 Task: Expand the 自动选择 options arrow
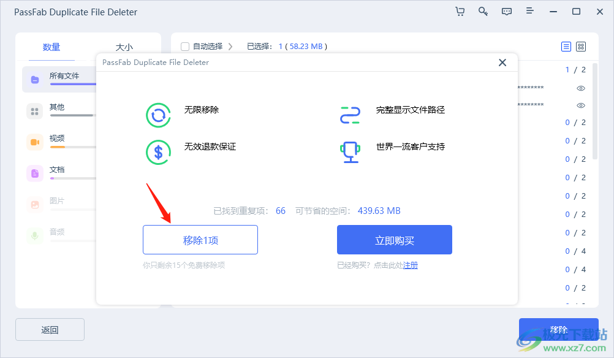point(230,47)
